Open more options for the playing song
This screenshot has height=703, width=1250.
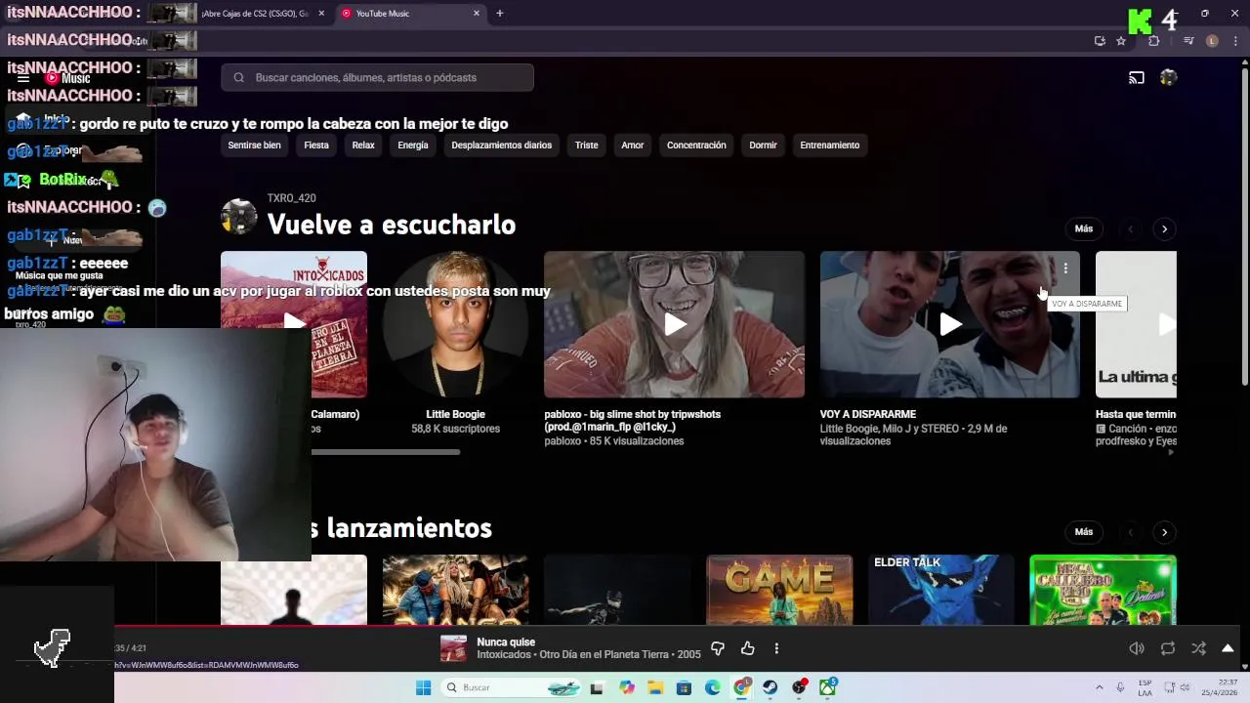pos(776,648)
